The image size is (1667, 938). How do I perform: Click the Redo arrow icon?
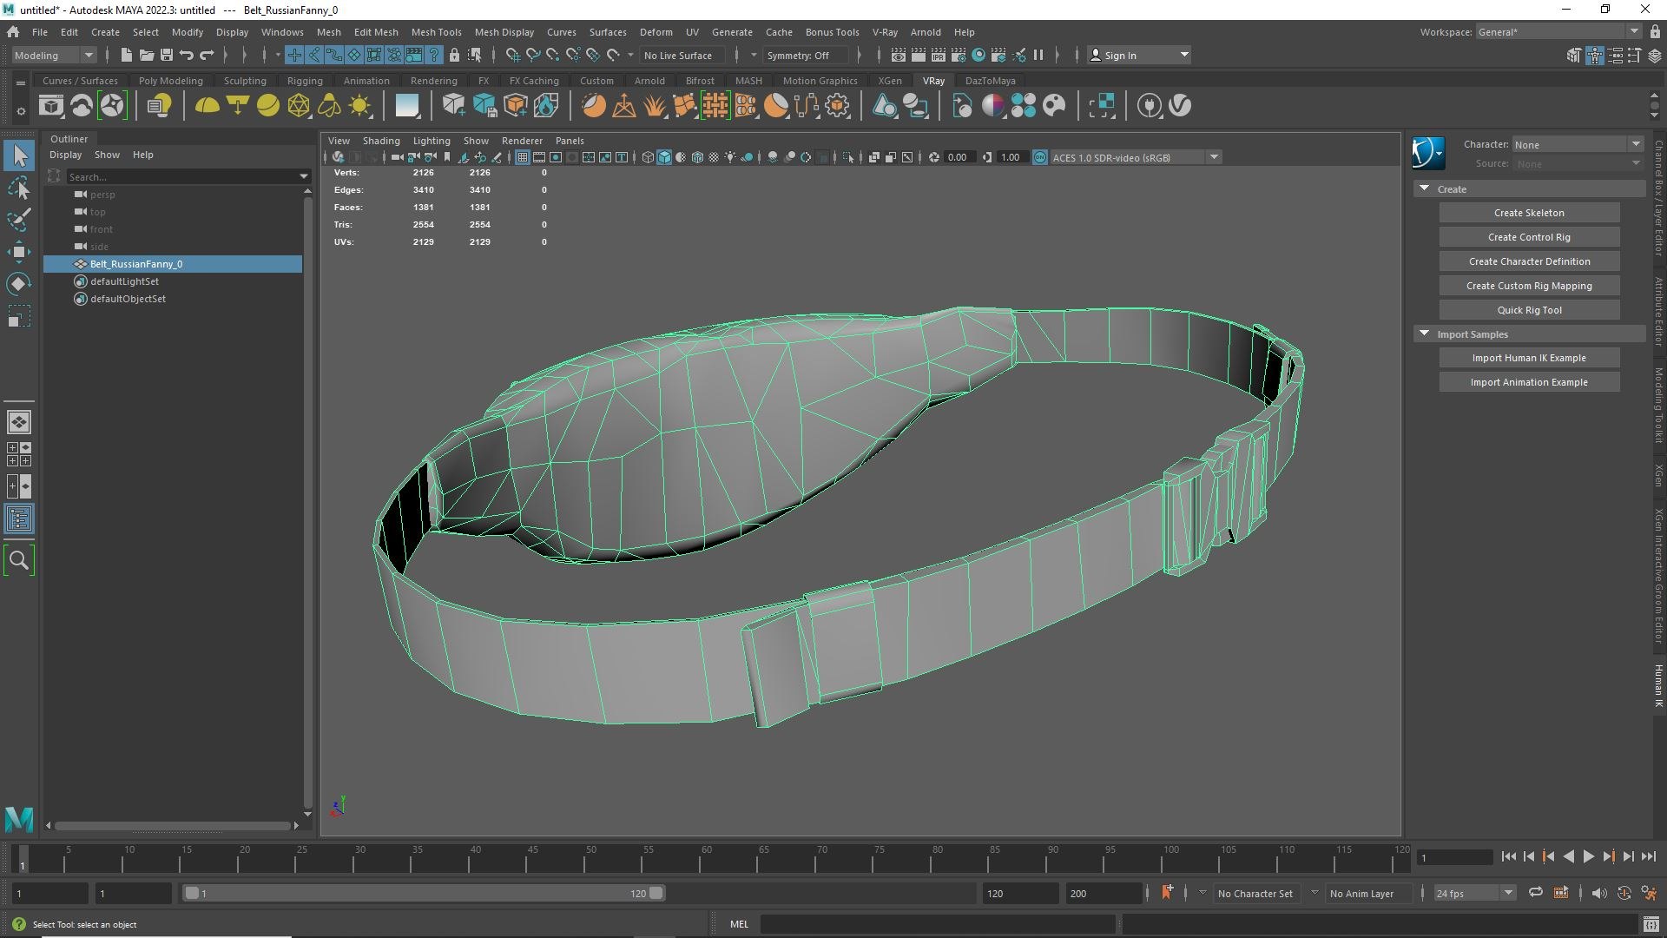coord(207,55)
